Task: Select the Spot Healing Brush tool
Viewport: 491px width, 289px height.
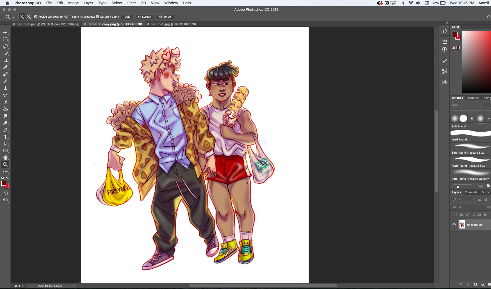Action: pos(5,74)
